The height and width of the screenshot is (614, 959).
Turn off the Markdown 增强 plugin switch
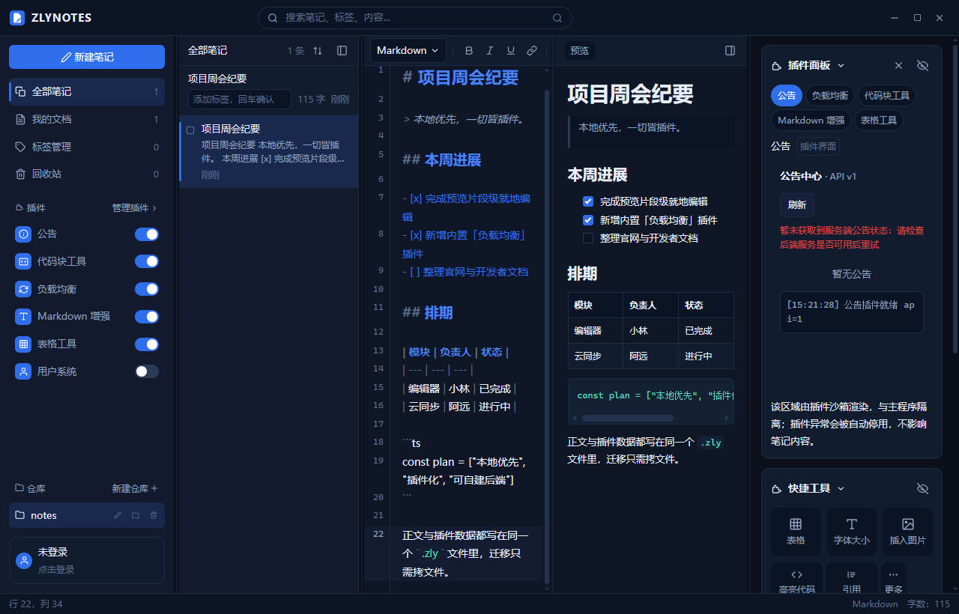[147, 317]
